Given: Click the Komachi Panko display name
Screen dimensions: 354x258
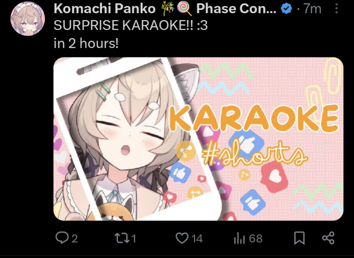Looking at the screenshot, I should [x=105, y=9].
